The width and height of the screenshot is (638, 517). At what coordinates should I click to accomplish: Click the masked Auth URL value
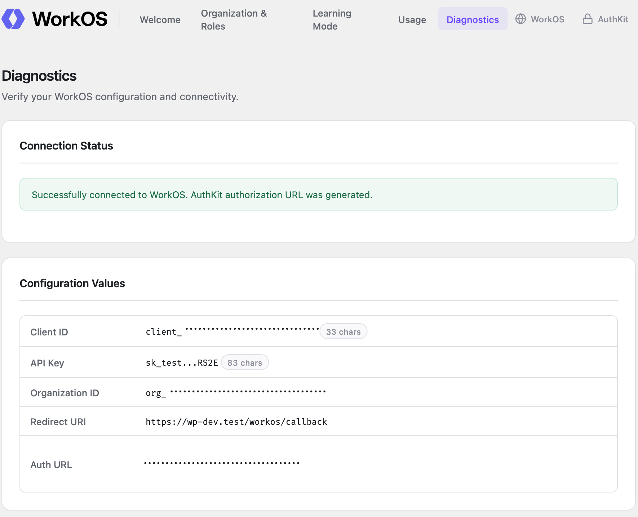pyautogui.click(x=222, y=463)
